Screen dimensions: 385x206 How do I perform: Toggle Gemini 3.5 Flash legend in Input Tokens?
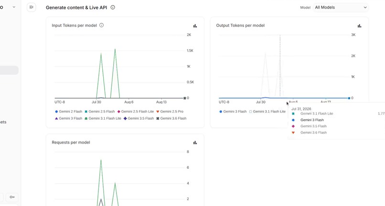click(139, 118)
